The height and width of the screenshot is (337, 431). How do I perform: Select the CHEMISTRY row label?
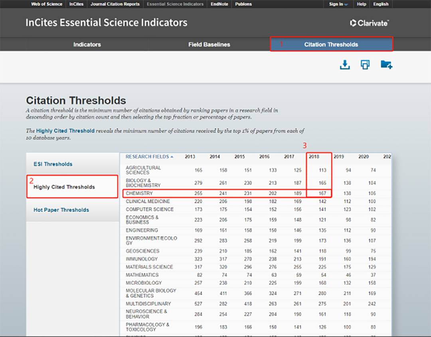tap(139, 193)
